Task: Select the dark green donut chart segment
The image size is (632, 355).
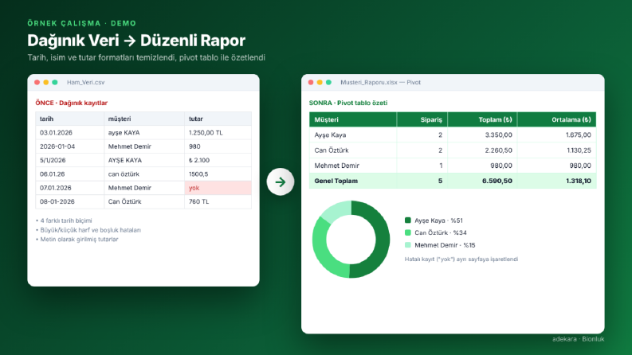Action: pyautogui.click(x=382, y=239)
